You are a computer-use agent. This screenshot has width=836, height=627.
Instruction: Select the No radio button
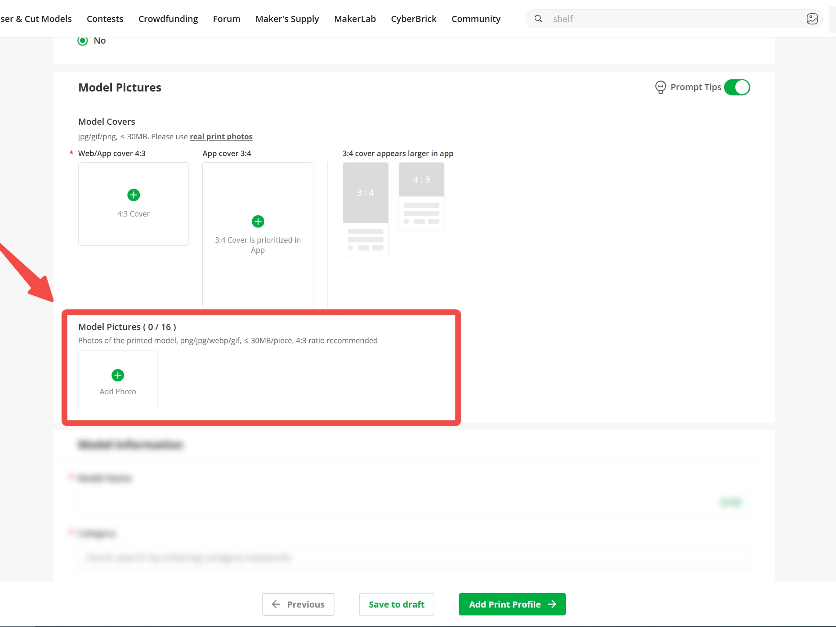(83, 40)
